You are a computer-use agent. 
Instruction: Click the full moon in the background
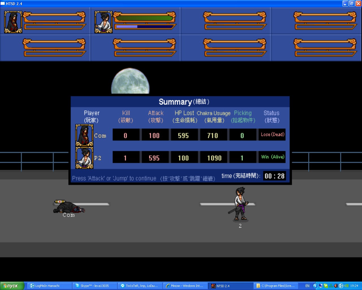point(130,81)
